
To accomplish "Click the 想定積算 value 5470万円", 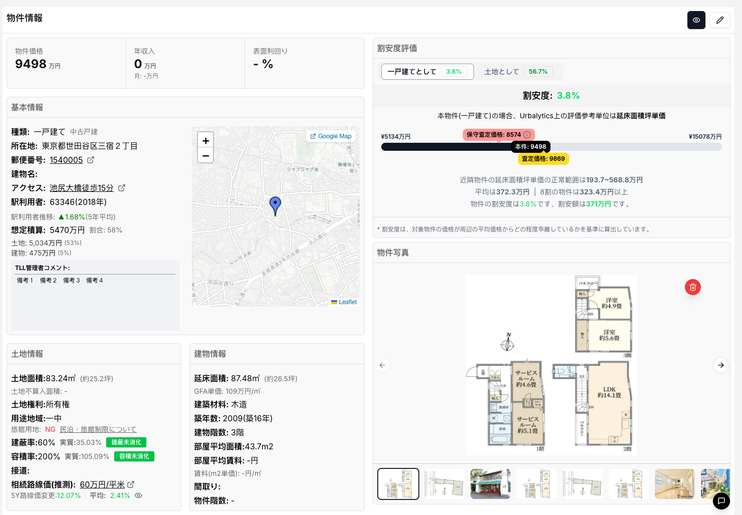I will click(67, 230).
